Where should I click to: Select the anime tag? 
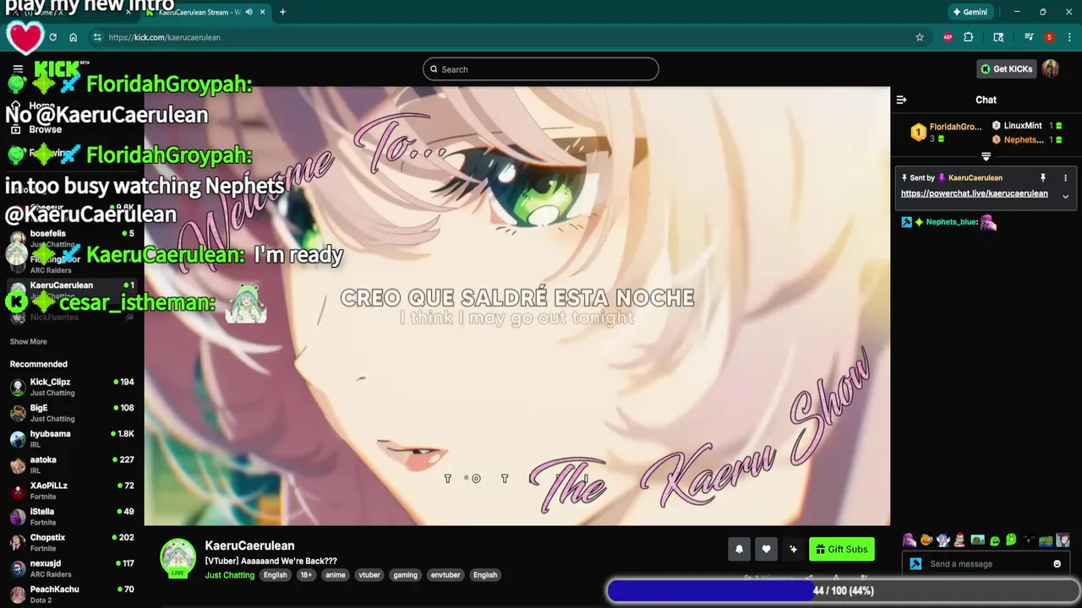point(336,575)
